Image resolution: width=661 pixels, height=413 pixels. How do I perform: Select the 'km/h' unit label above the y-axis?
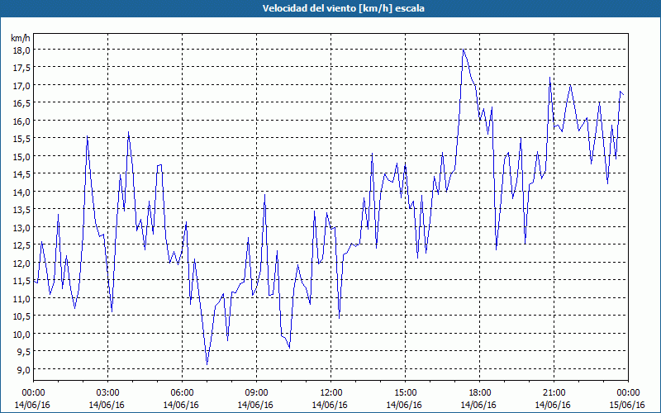[x=21, y=38]
